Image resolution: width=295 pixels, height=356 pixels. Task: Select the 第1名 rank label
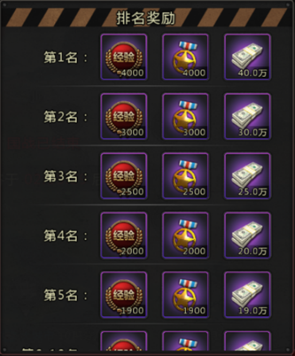tap(60, 57)
